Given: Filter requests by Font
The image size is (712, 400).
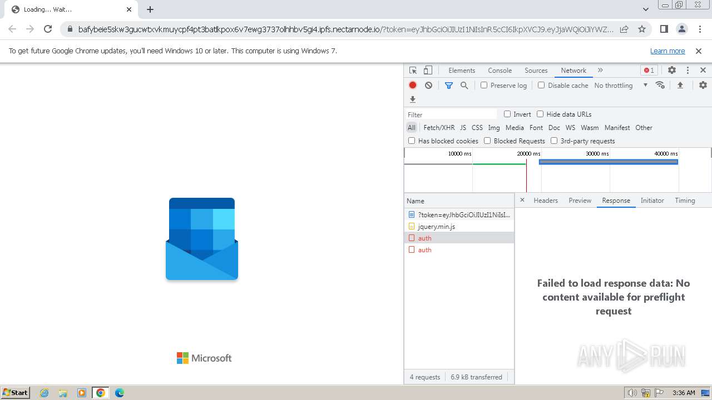Looking at the screenshot, I should [x=536, y=128].
